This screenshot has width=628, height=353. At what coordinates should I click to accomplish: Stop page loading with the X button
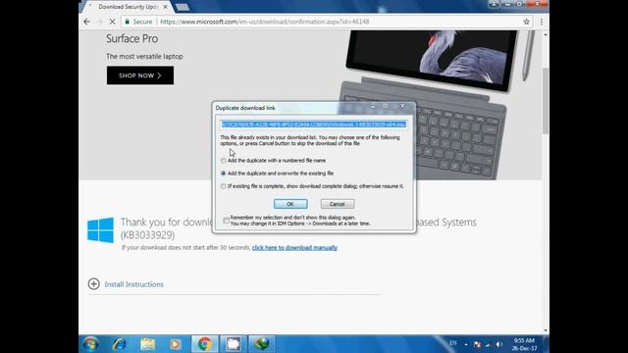point(113,22)
